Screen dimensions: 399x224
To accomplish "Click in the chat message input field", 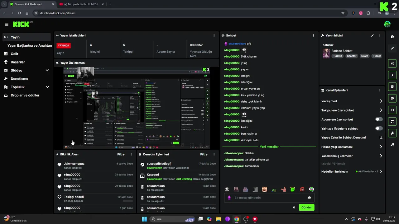I will (269, 198).
